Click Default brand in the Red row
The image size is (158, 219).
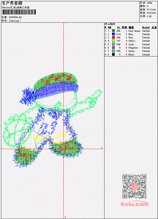(146, 38)
